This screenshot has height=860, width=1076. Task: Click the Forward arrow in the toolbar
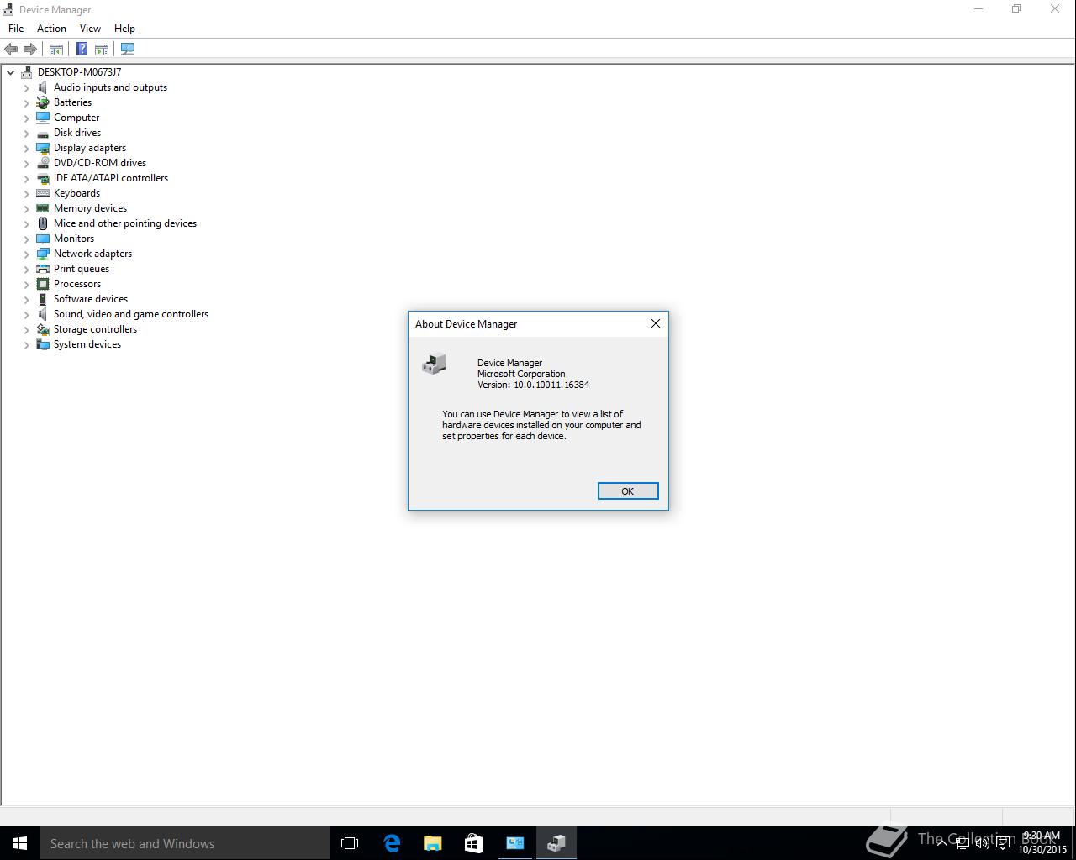pyautogui.click(x=30, y=50)
